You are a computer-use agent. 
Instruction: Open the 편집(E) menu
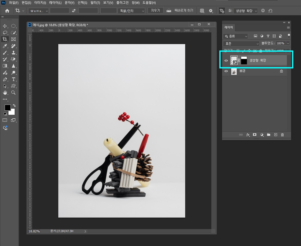coord(26,3)
